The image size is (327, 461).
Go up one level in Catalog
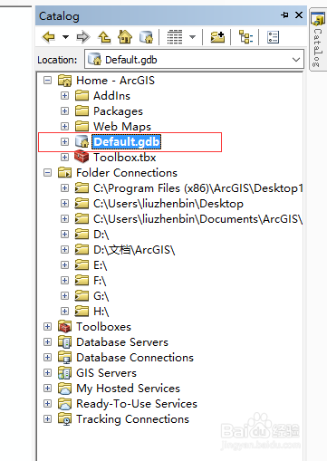[104, 37]
